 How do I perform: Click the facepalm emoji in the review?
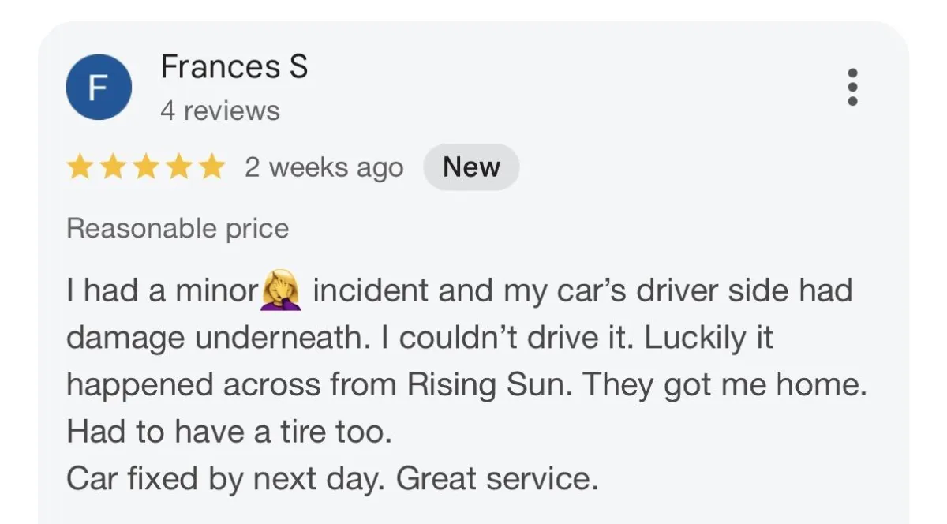coord(281,291)
